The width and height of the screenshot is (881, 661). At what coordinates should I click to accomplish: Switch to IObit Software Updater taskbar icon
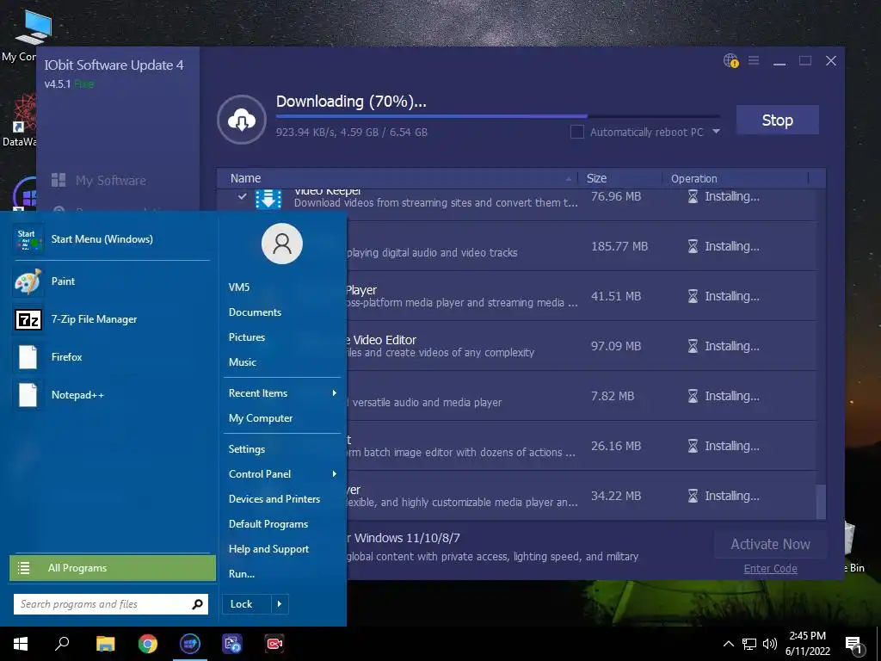[190, 644]
